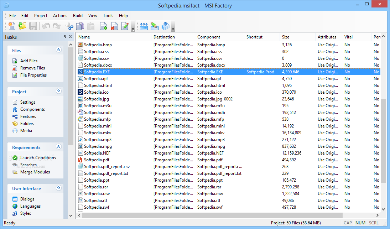Open the Project menu
Viewport: 390px width, 229px height.
coord(41,15)
